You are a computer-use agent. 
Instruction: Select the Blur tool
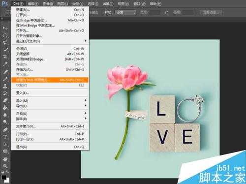[x=5, y=115]
